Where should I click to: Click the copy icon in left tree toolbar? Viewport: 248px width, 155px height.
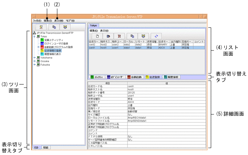pyautogui.click(x=54, y=27)
